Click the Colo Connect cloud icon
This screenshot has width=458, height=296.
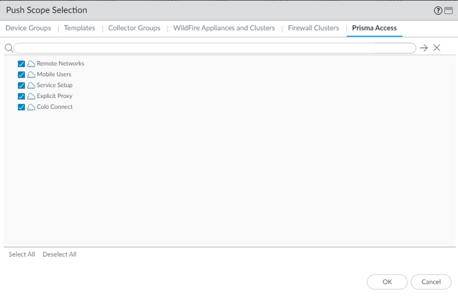[x=31, y=107]
